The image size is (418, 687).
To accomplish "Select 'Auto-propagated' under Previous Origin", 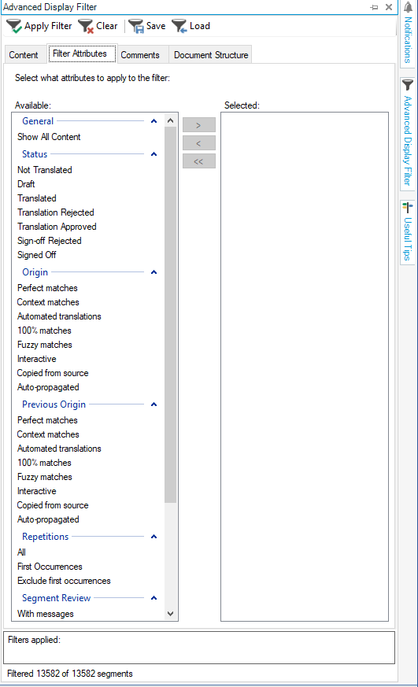I will [48, 519].
